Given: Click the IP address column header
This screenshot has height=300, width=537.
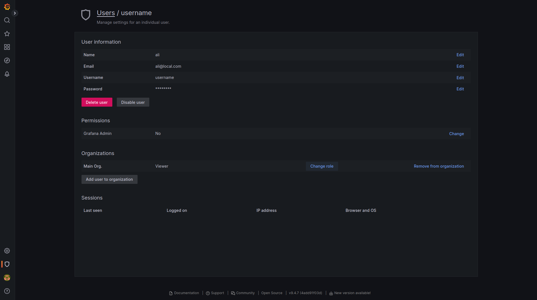Looking at the screenshot, I should click(266, 210).
